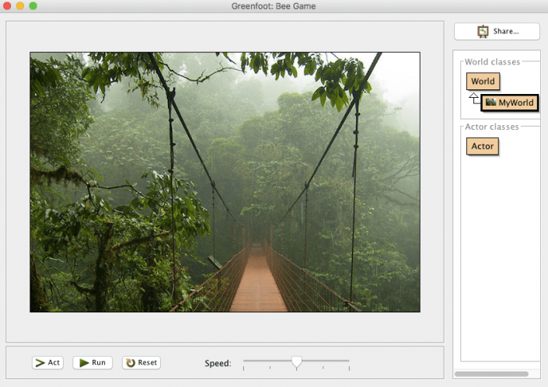Click the circular Reset arrow icon

[130, 363]
